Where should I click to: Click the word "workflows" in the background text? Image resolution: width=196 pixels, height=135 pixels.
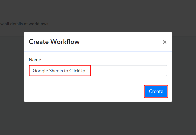tap(38, 24)
